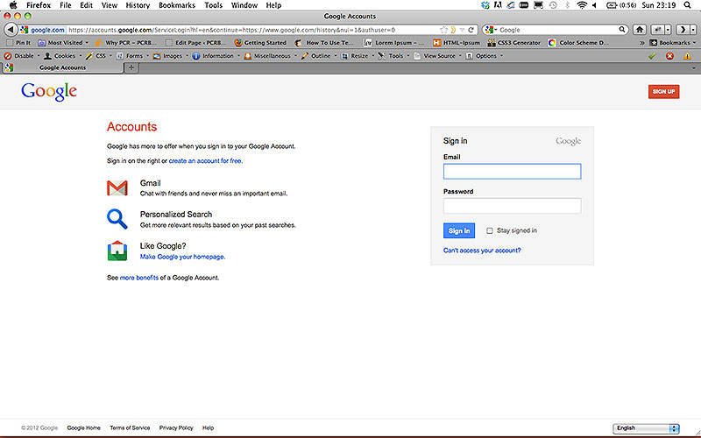The width and height of the screenshot is (701, 438).
Task: Click the green checkmark icon in the developer toolbar
Action: [x=652, y=56]
